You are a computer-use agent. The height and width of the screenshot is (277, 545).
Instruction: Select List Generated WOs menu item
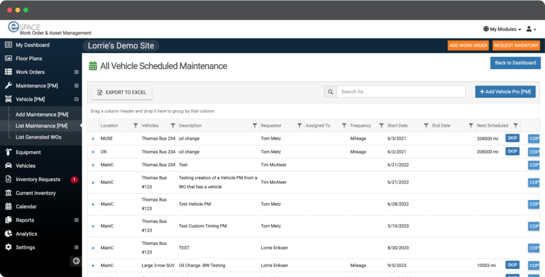[38, 137]
